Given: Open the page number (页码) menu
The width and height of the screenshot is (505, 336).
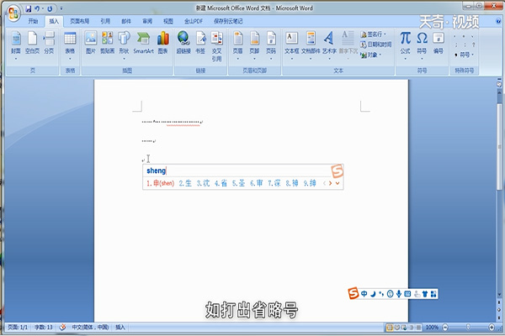Looking at the screenshot, I should coord(271,45).
